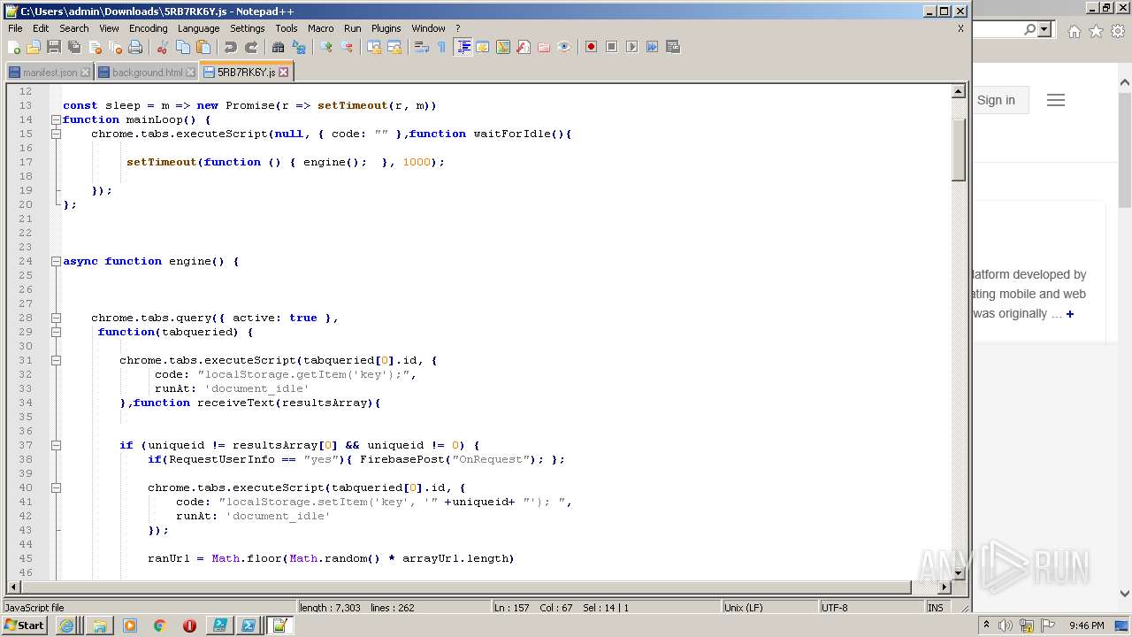1132x637 pixels.
Task: Run macro multiple times icon
Action: pyautogui.click(x=653, y=47)
